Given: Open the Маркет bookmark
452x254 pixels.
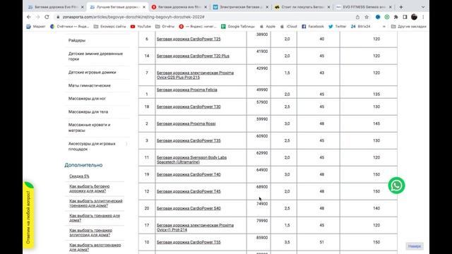Looking at the screenshot, I should (36, 27).
